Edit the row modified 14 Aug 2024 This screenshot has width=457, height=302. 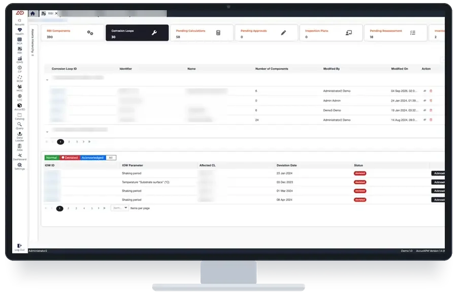click(x=425, y=120)
